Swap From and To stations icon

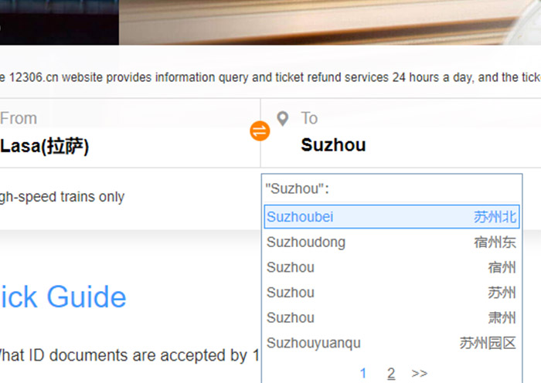click(x=260, y=131)
